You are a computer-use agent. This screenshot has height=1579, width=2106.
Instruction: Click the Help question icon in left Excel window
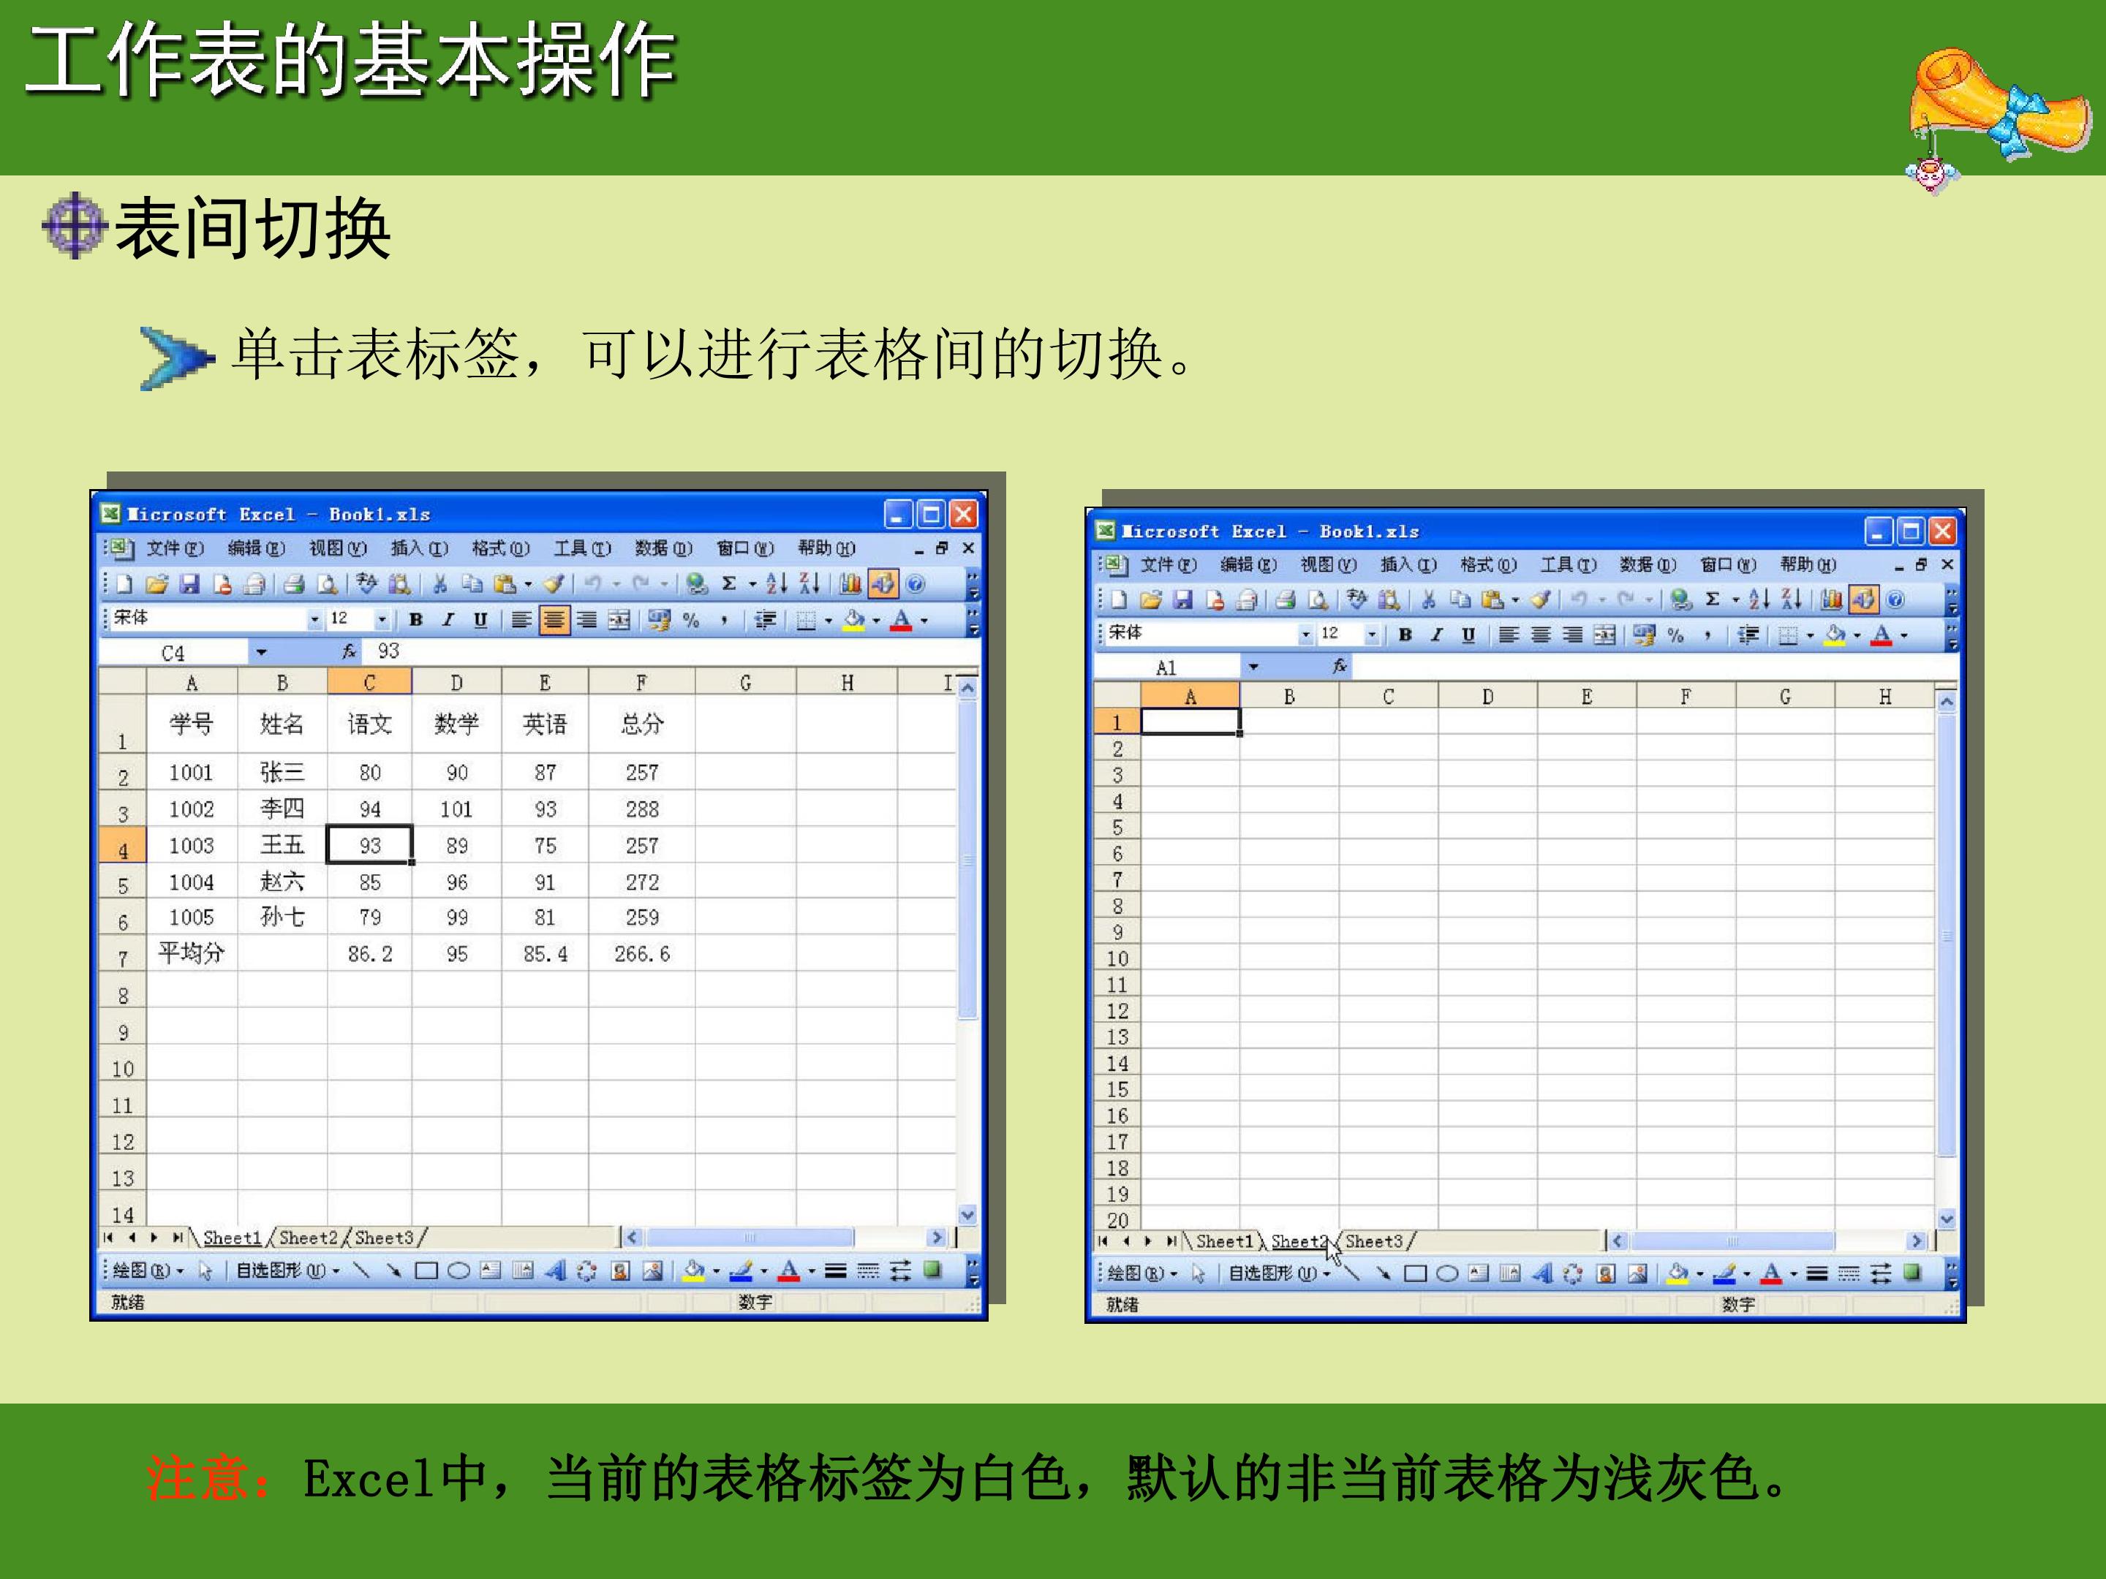click(x=916, y=584)
